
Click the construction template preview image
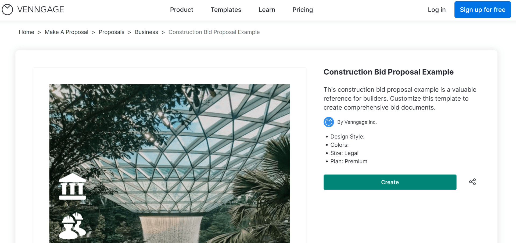pos(169,161)
